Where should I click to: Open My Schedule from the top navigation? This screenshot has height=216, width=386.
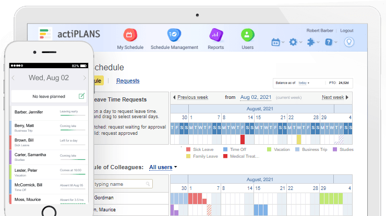[x=130, y=39]
